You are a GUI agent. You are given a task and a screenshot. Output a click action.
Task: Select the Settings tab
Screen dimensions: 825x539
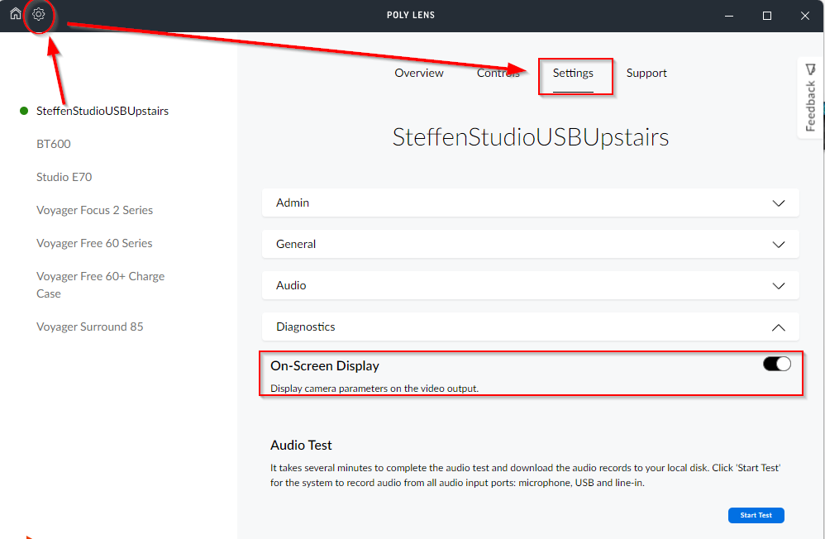click(573, 73)
